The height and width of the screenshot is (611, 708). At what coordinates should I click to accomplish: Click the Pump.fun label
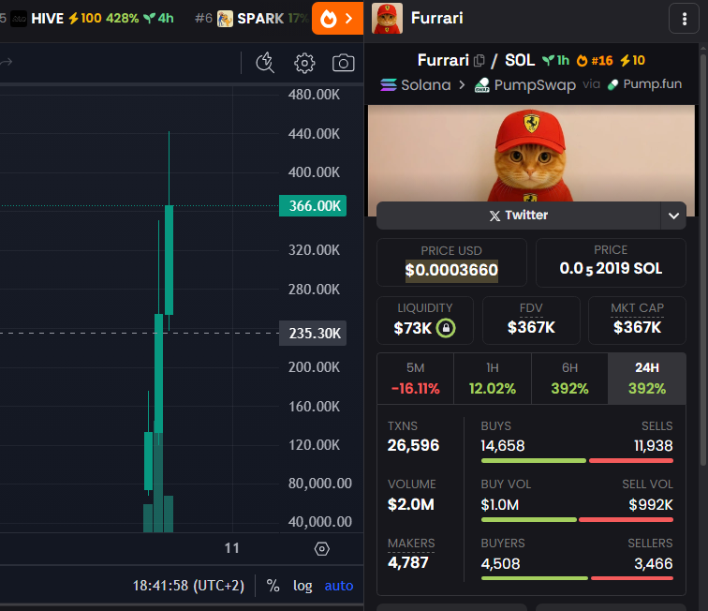pos(644,84)
